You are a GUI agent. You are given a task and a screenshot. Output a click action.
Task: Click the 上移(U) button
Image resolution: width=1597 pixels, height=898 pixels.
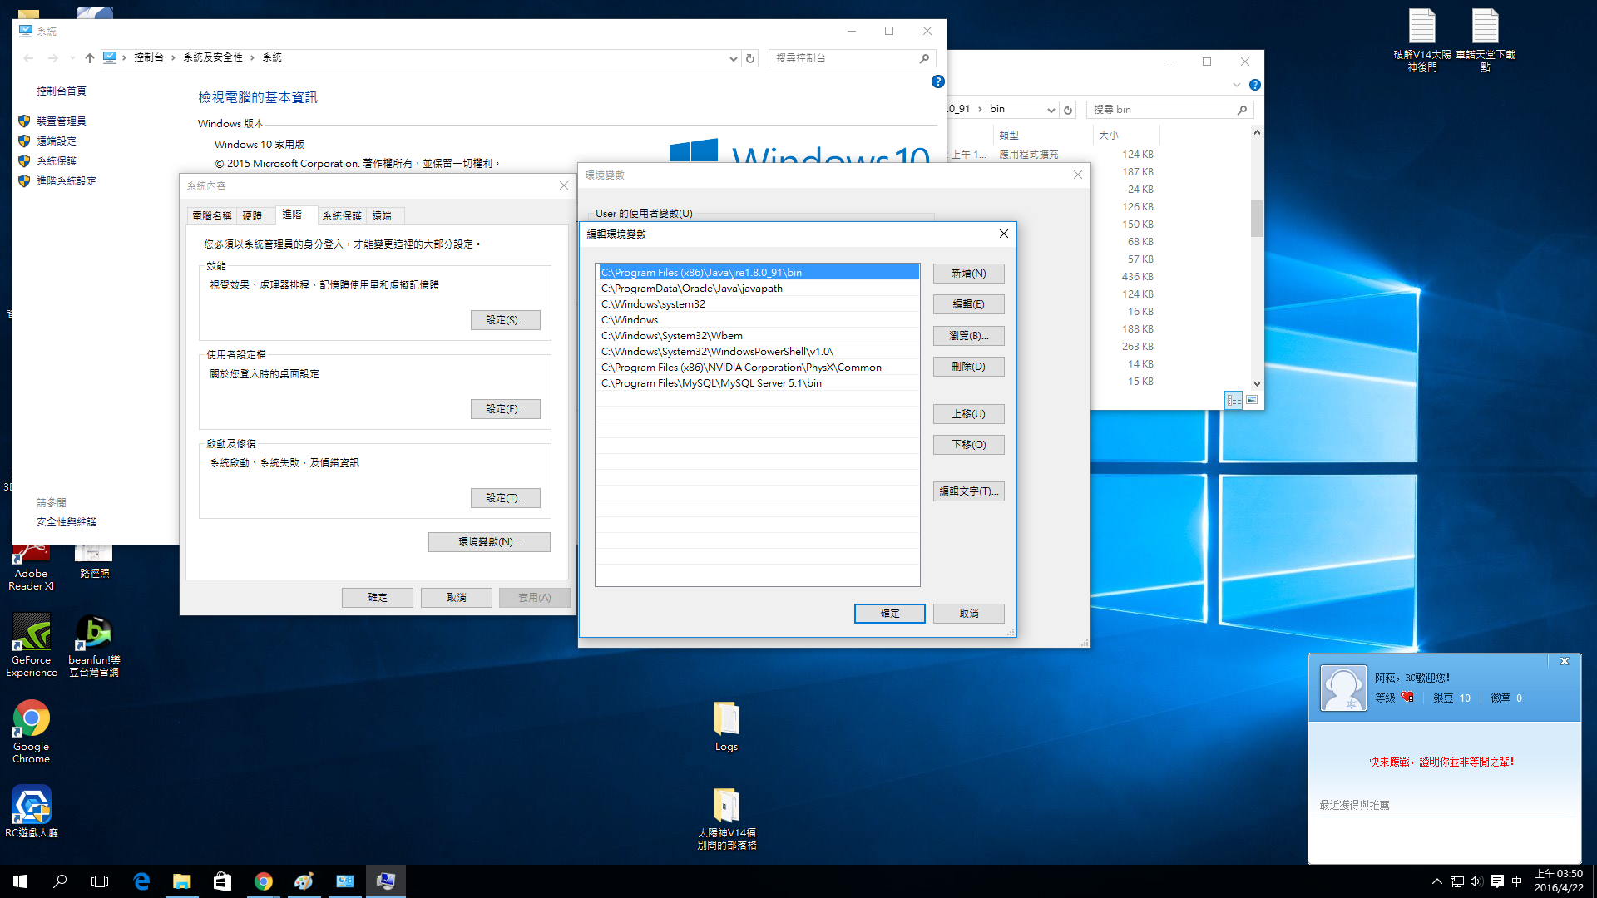pos(968,414)
